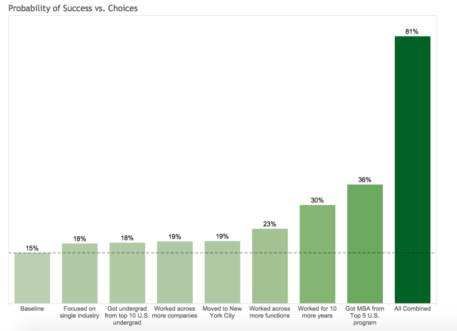
Task: Click the 'Got MBA from Top 5' axis label
Action: tap(365, 316)
